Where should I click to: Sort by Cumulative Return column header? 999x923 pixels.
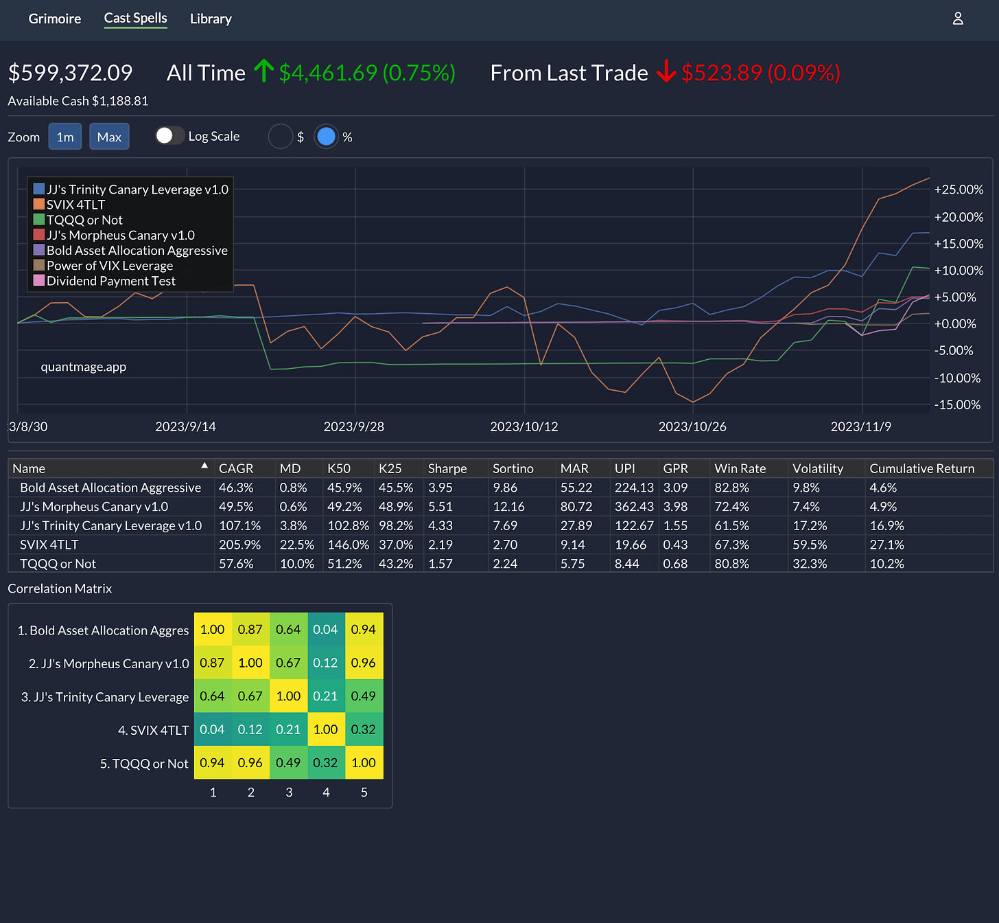922,468
